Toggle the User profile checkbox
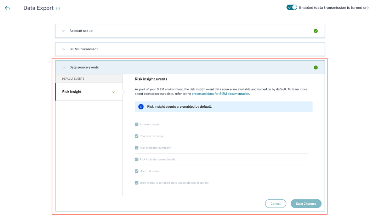The width and height of the screenshot is (376, 216). coord(137,183)
